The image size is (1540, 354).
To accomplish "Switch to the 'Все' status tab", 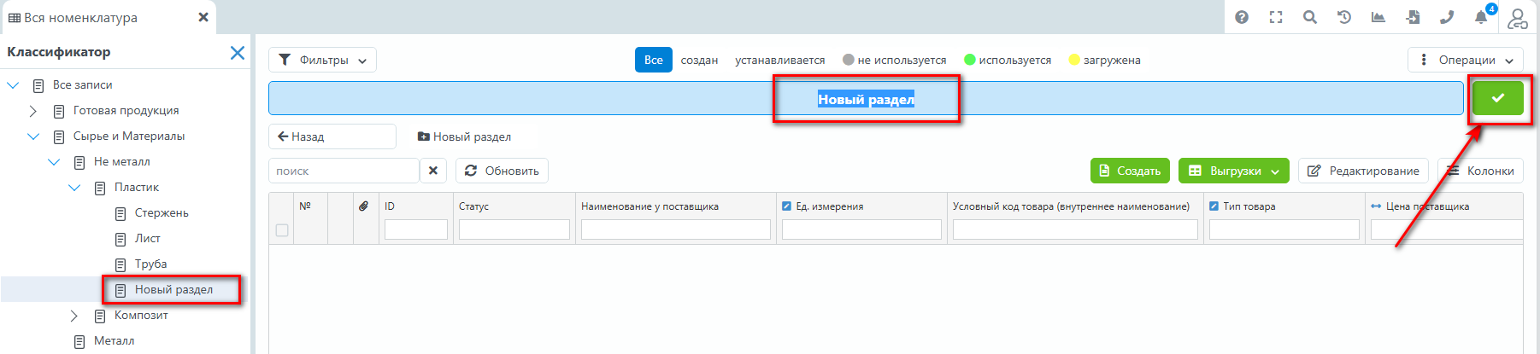I will [x=653, y=60].
